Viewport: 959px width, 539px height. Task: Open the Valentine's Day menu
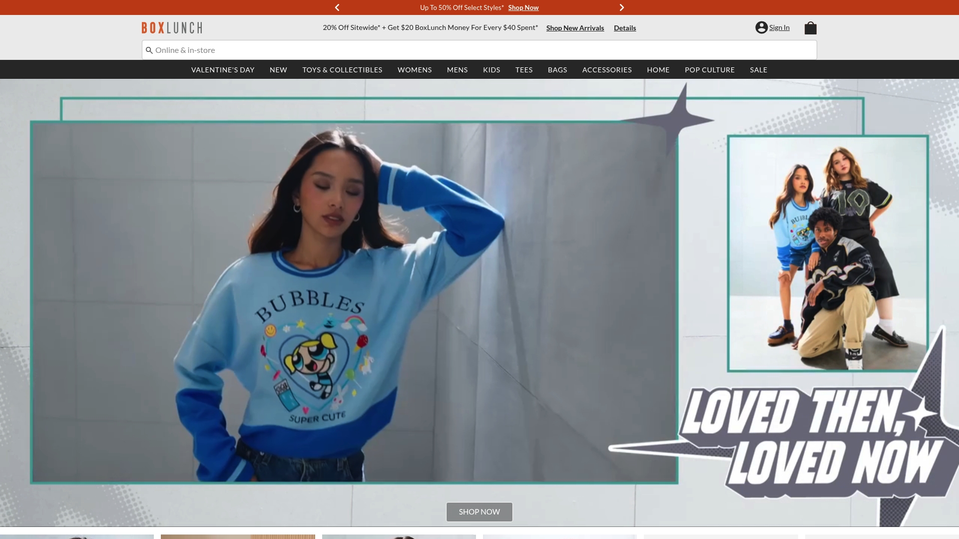point(223,70)
